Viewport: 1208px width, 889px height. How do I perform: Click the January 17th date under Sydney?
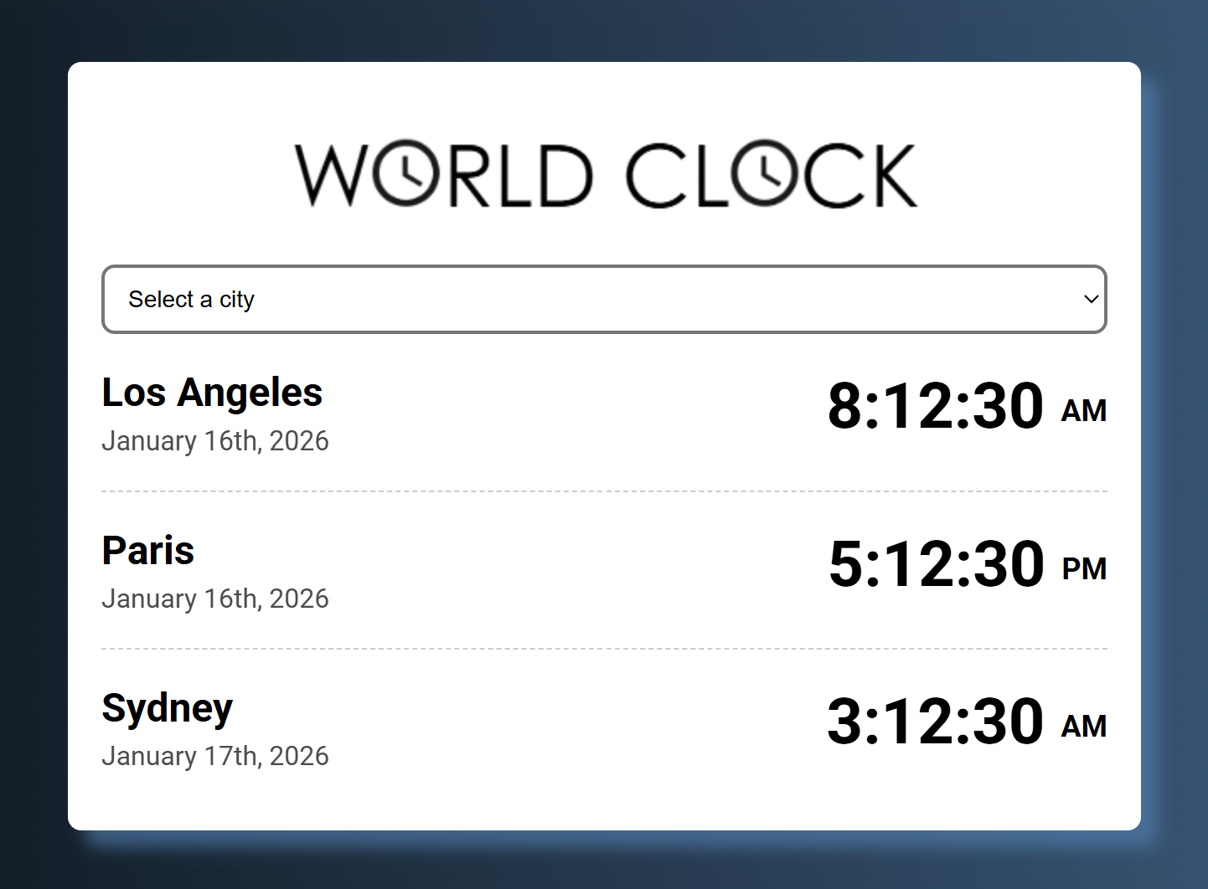(x=215, y=755)
